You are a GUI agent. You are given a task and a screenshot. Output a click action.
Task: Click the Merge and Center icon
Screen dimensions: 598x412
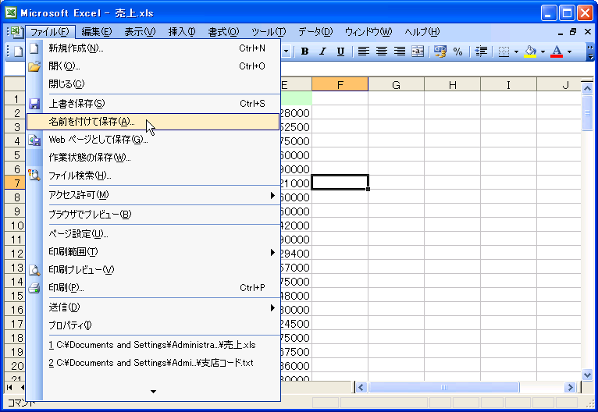pyautogui.click(x=418, y=51)
